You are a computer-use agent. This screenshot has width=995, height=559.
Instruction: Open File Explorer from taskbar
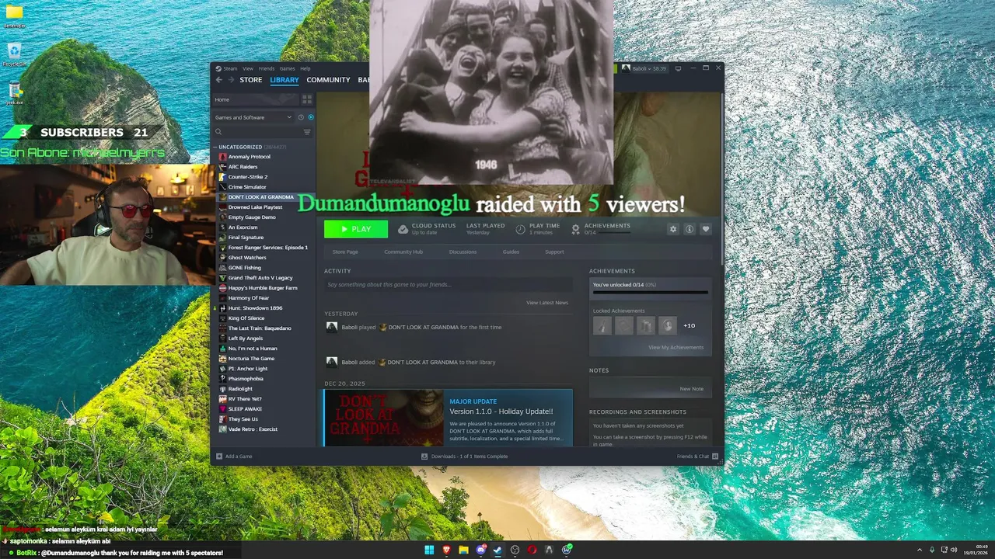463,550
